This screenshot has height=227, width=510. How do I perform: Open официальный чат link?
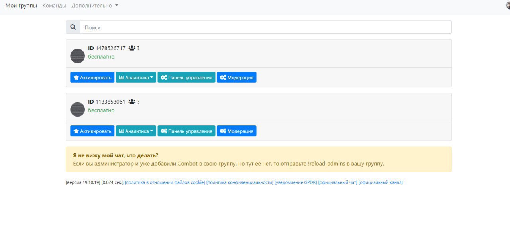(x=338, y=182)
